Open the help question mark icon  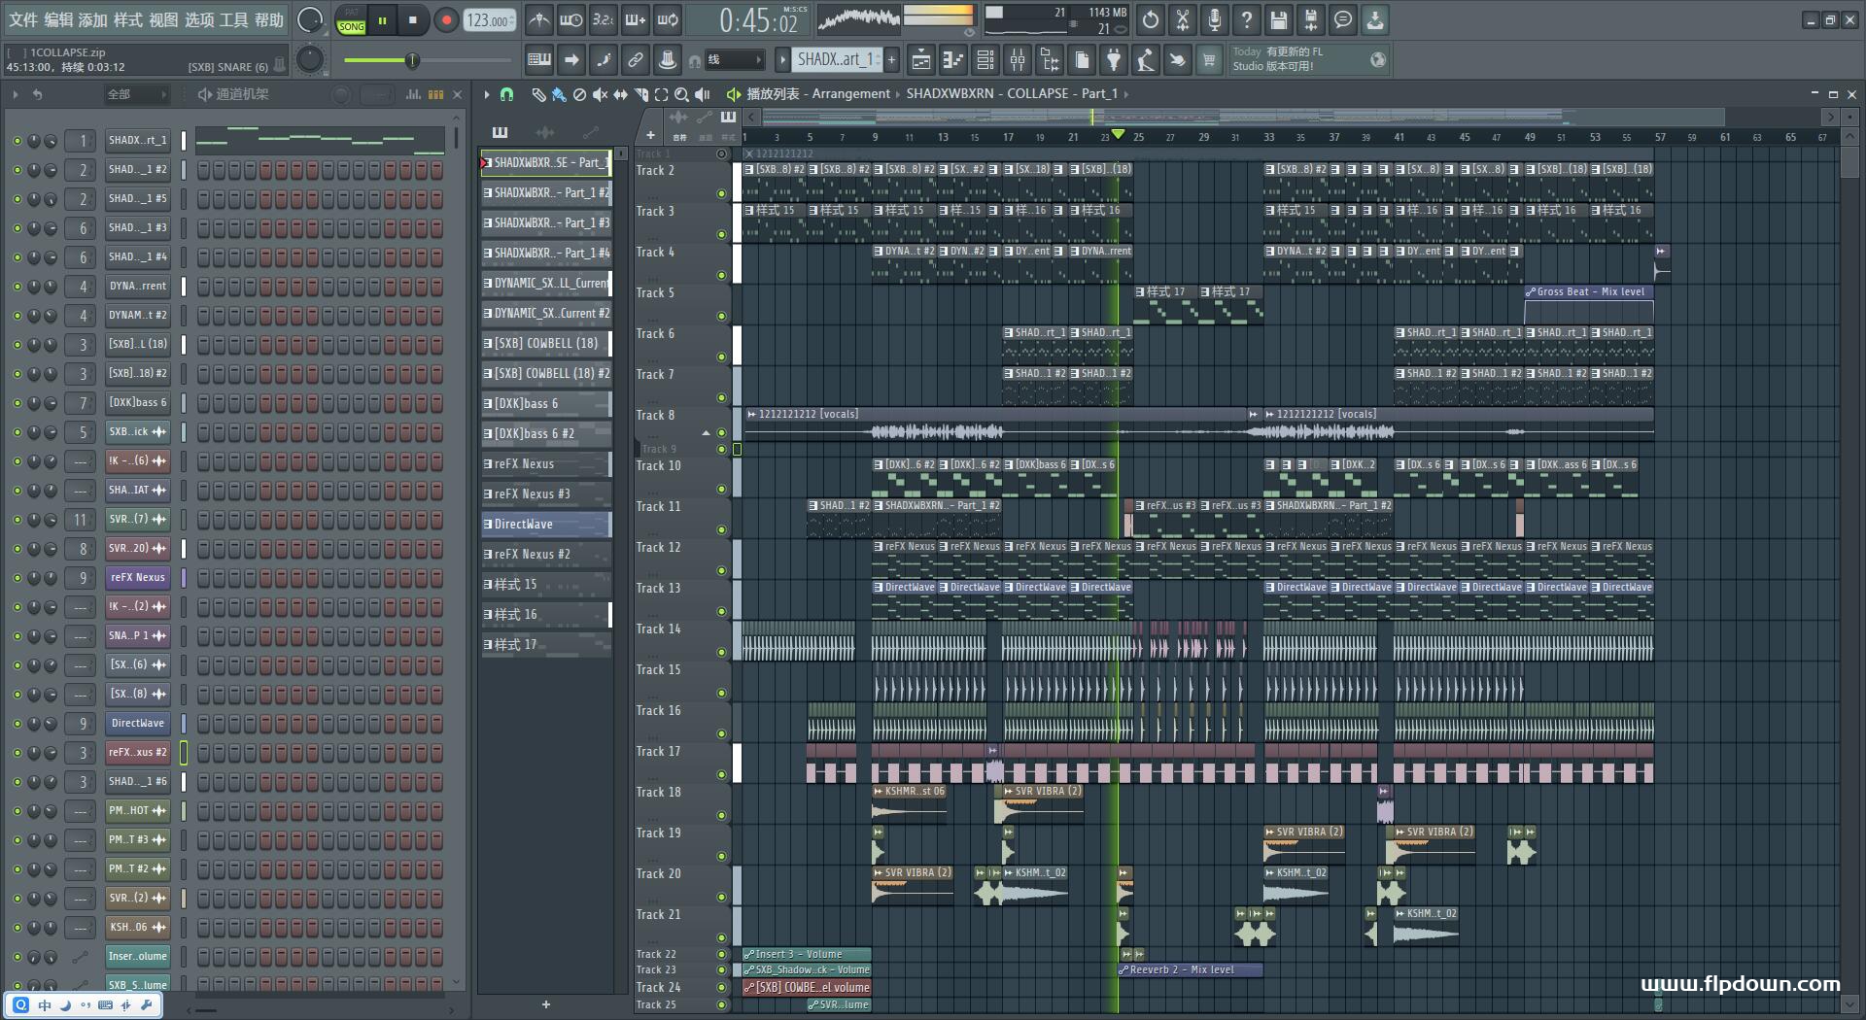(x=1247, y=19)
